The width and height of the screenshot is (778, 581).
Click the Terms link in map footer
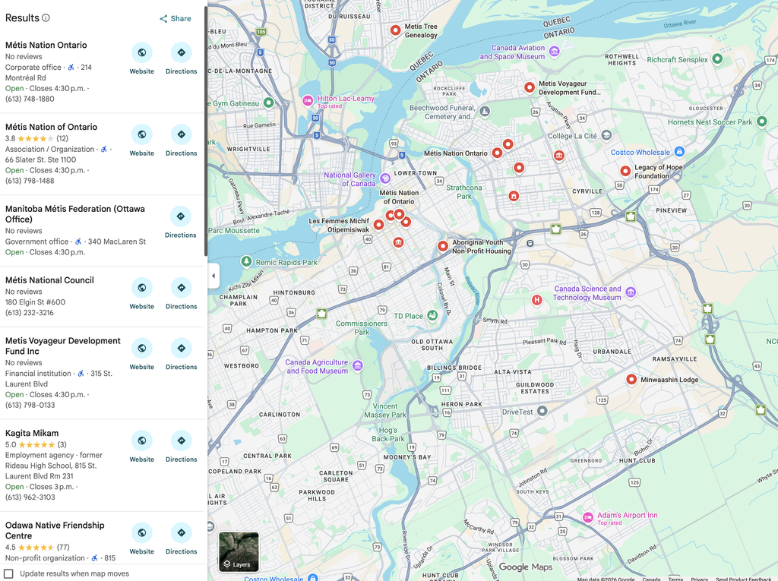675,579
